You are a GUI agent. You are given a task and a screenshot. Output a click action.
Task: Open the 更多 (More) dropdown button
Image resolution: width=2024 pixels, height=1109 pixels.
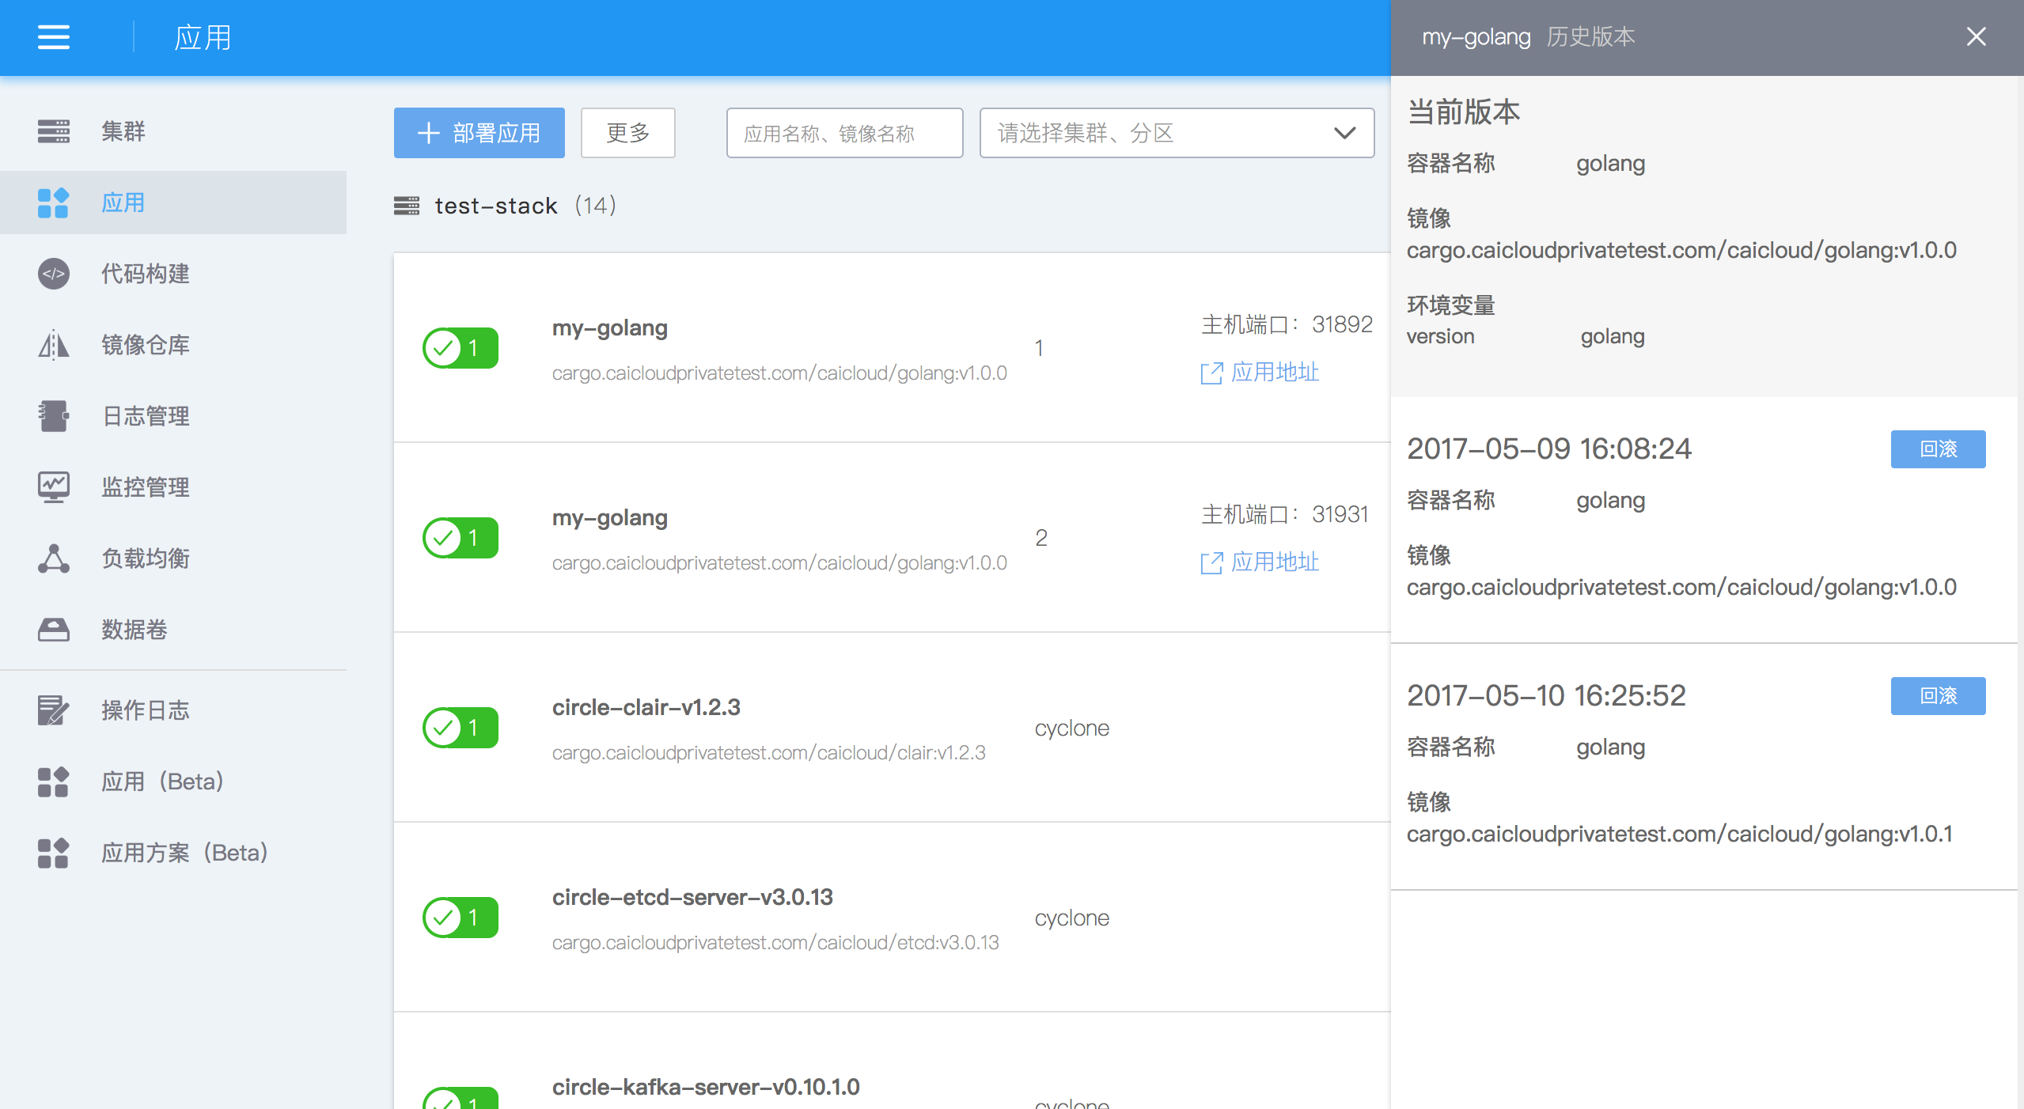click(627, 133)
